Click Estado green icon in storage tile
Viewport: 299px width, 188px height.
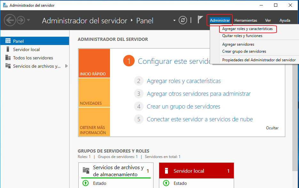pos(85,183)
